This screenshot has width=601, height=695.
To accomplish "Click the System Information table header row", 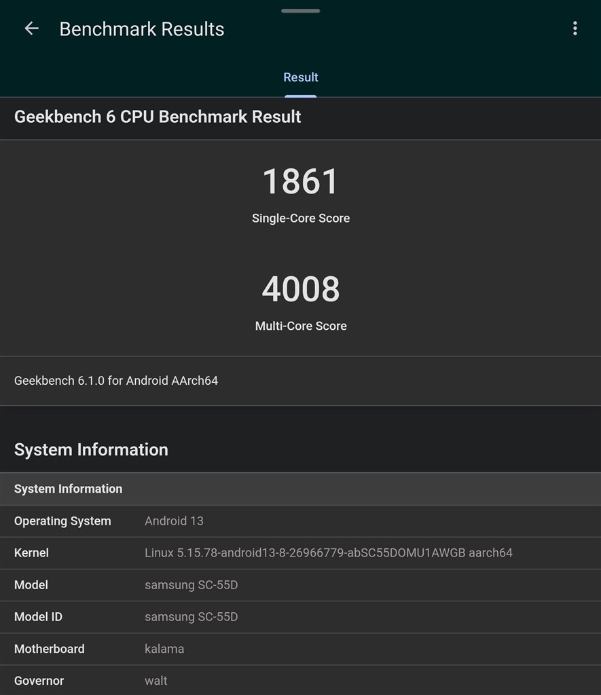I will (x=300, y=489).
